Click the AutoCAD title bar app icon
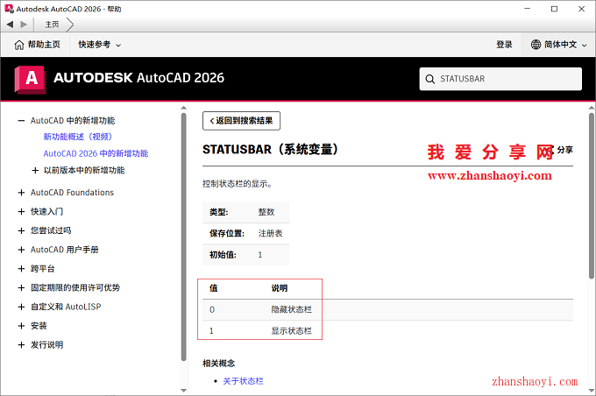This screenshot has height=396, width=596. (x=9, y=9)
